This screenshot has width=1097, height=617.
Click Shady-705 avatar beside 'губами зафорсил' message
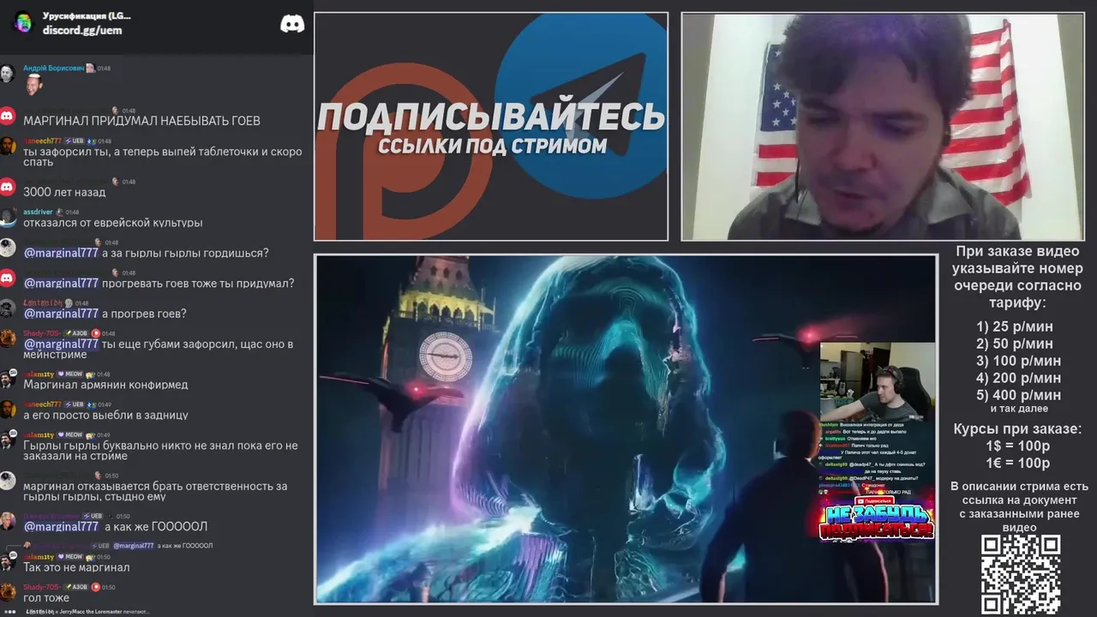8,338
